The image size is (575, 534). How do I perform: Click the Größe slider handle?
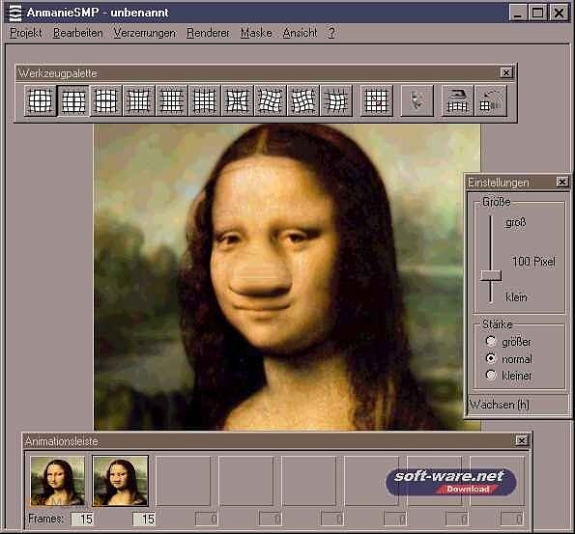[491, 275]
